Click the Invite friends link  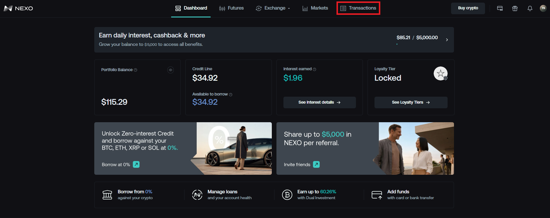[302, 165]
